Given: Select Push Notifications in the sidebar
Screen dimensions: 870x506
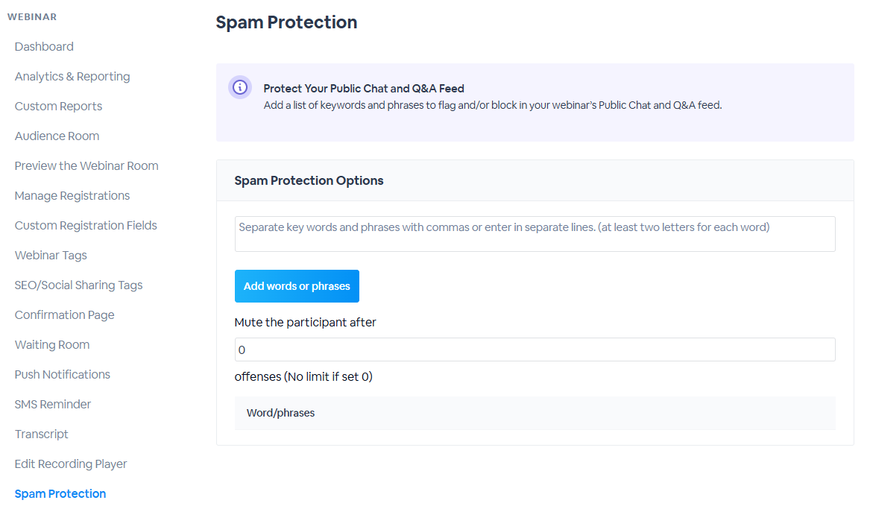Looking at the screenshot, I should [x=62, y=375].
